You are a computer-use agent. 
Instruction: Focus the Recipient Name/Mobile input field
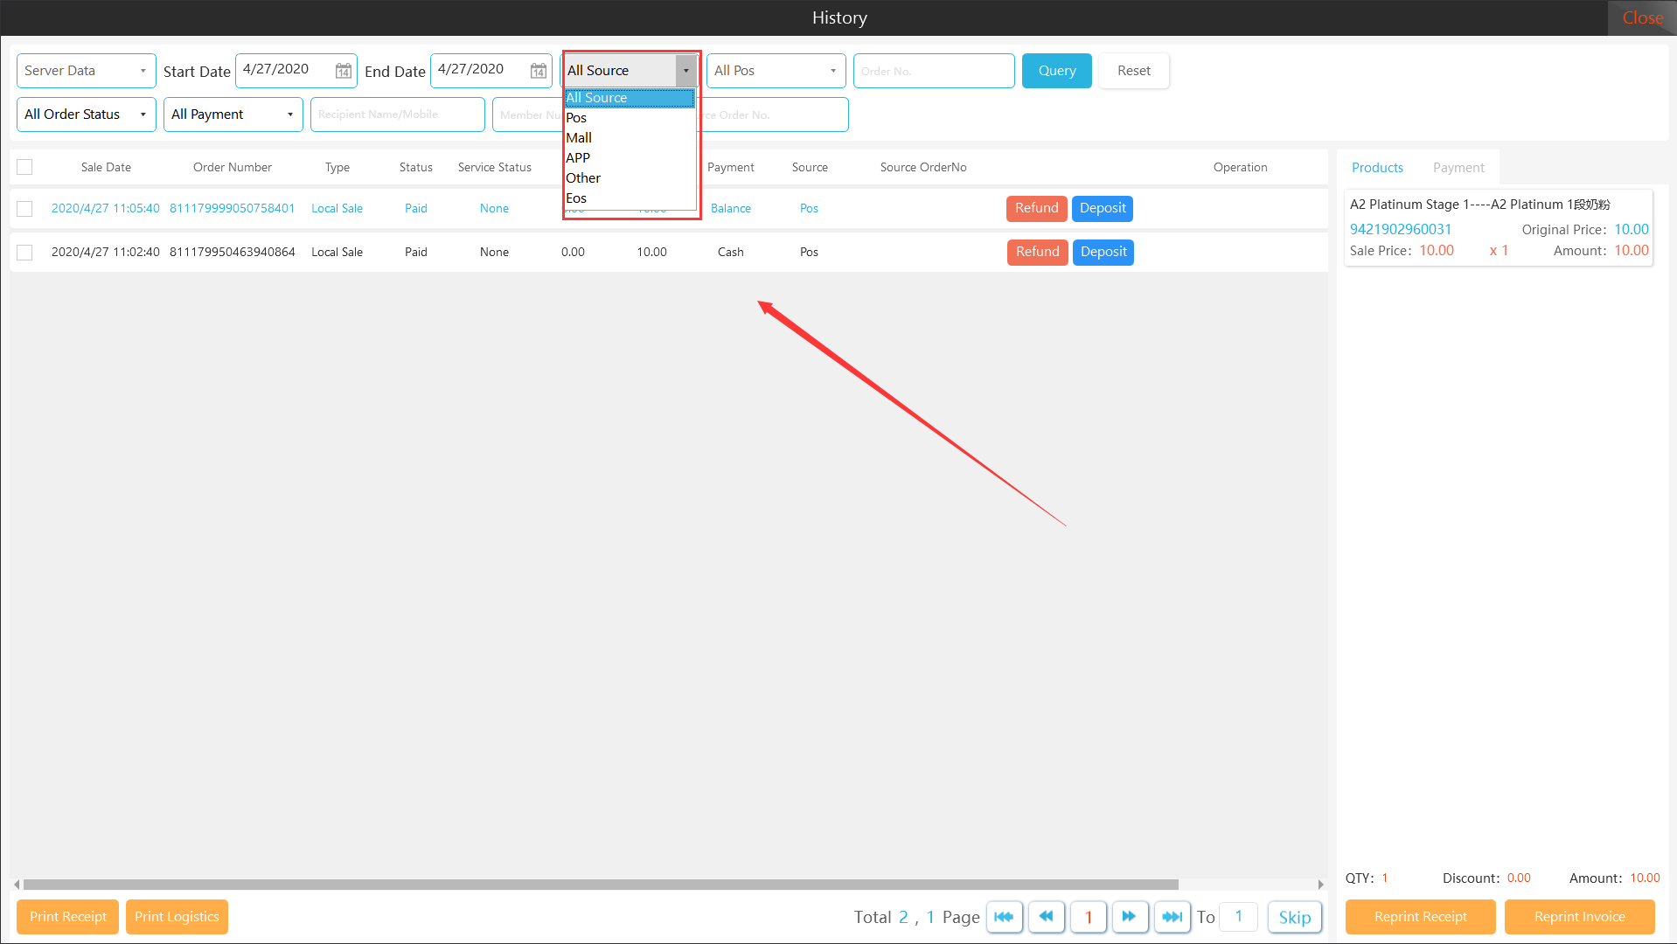tap(397, 115)
